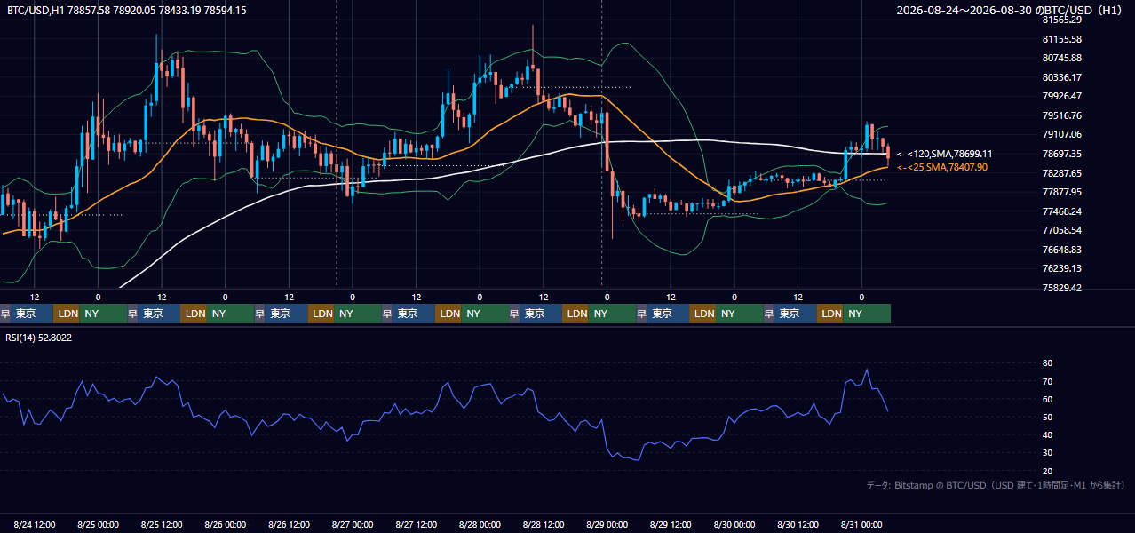Click the 75829.42 bottom price label

point(1061,288)
